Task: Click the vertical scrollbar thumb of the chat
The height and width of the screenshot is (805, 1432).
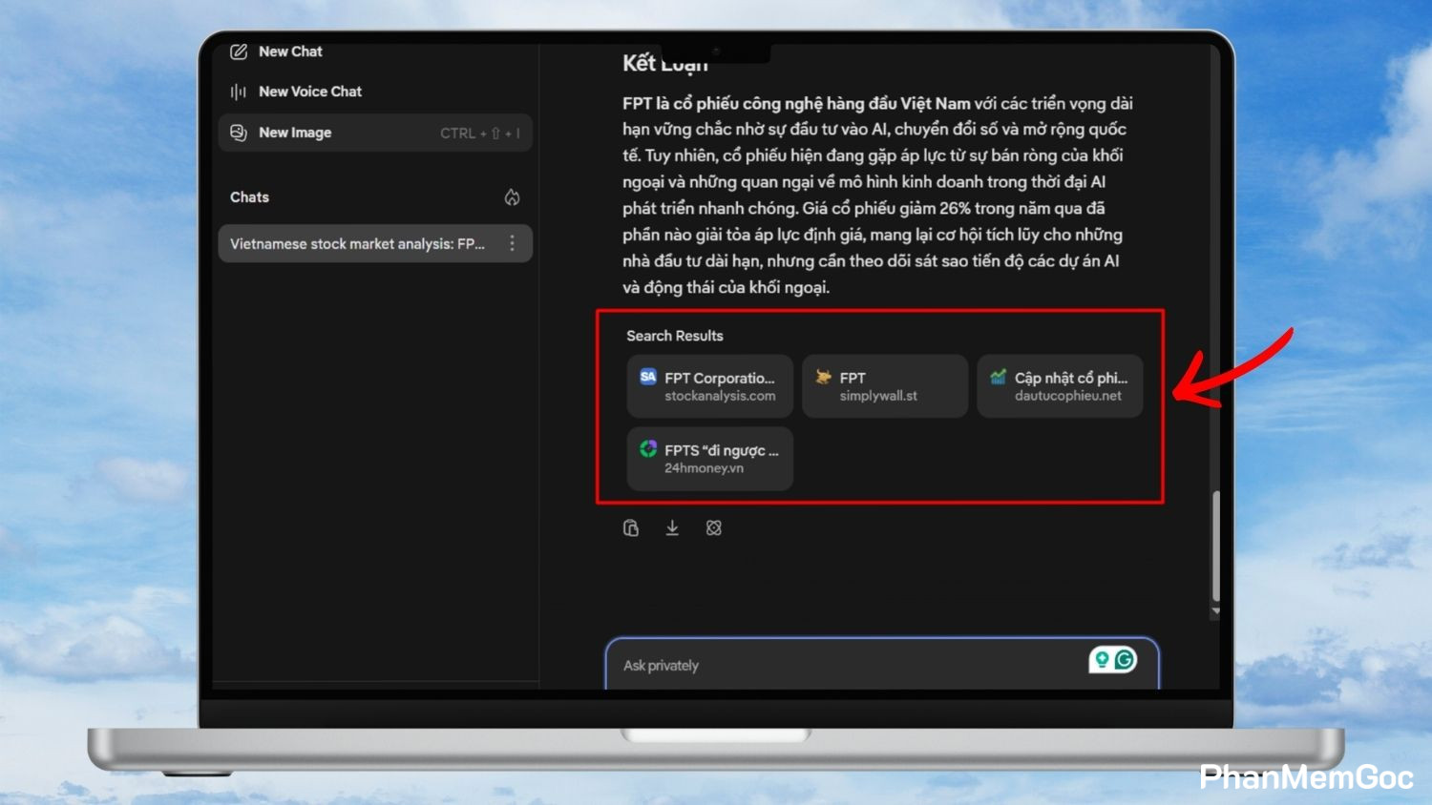Action: point(1215,546)
